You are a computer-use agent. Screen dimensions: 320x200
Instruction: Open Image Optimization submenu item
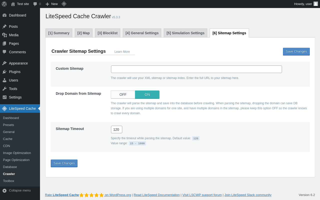tap(20, 153)
